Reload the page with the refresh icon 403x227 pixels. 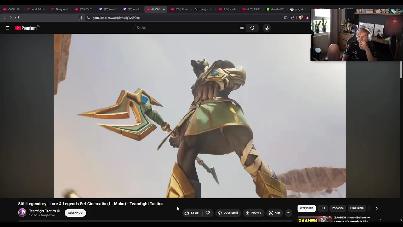(x=17, y=18)
